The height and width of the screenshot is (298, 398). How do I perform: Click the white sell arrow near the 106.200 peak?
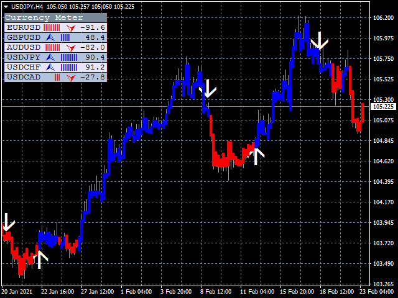(x=320, y=40)
